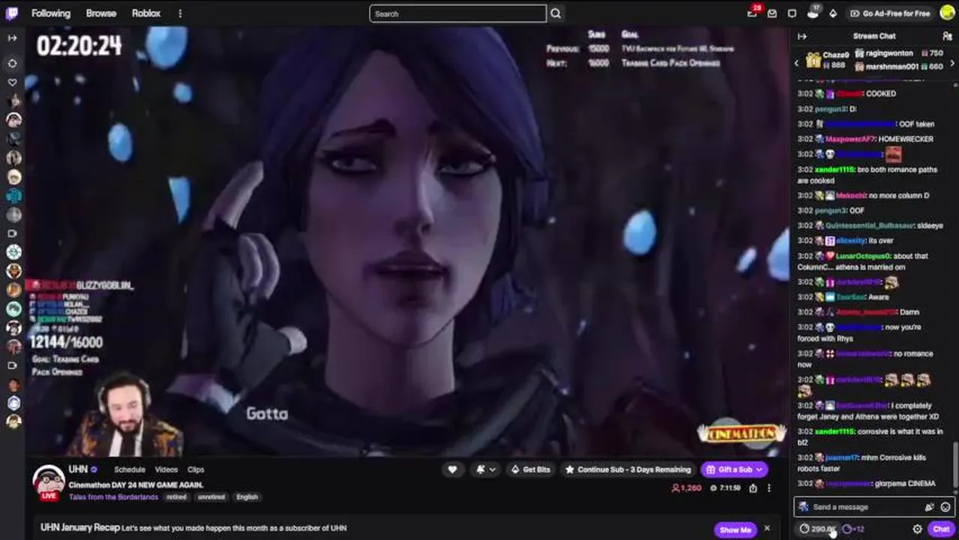The width and height of the screenshot is (959, 540).
Task: Click the retired tag
Action: 177,496
